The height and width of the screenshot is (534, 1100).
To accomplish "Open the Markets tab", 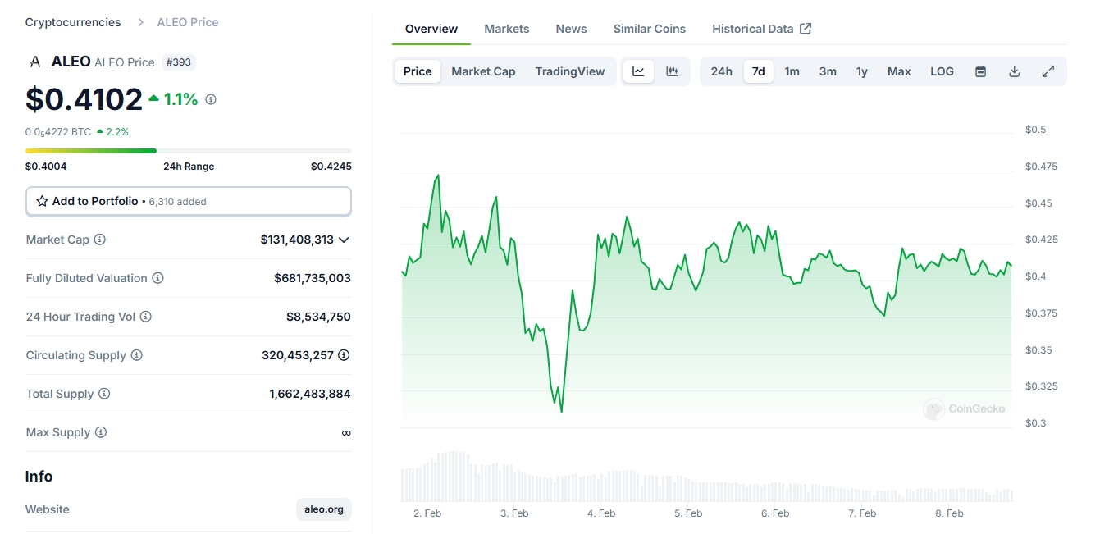I will pyautogui.click(x=507, y=29).
